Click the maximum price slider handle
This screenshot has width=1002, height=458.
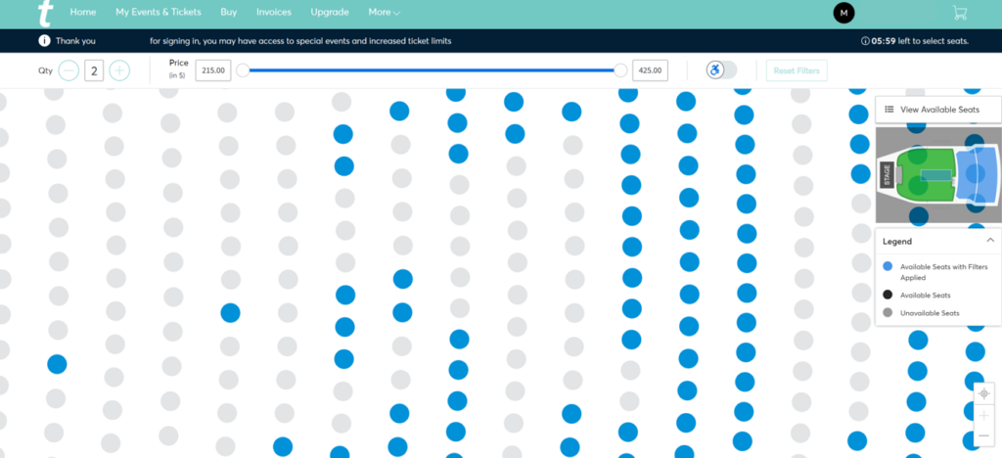[620, 70]
